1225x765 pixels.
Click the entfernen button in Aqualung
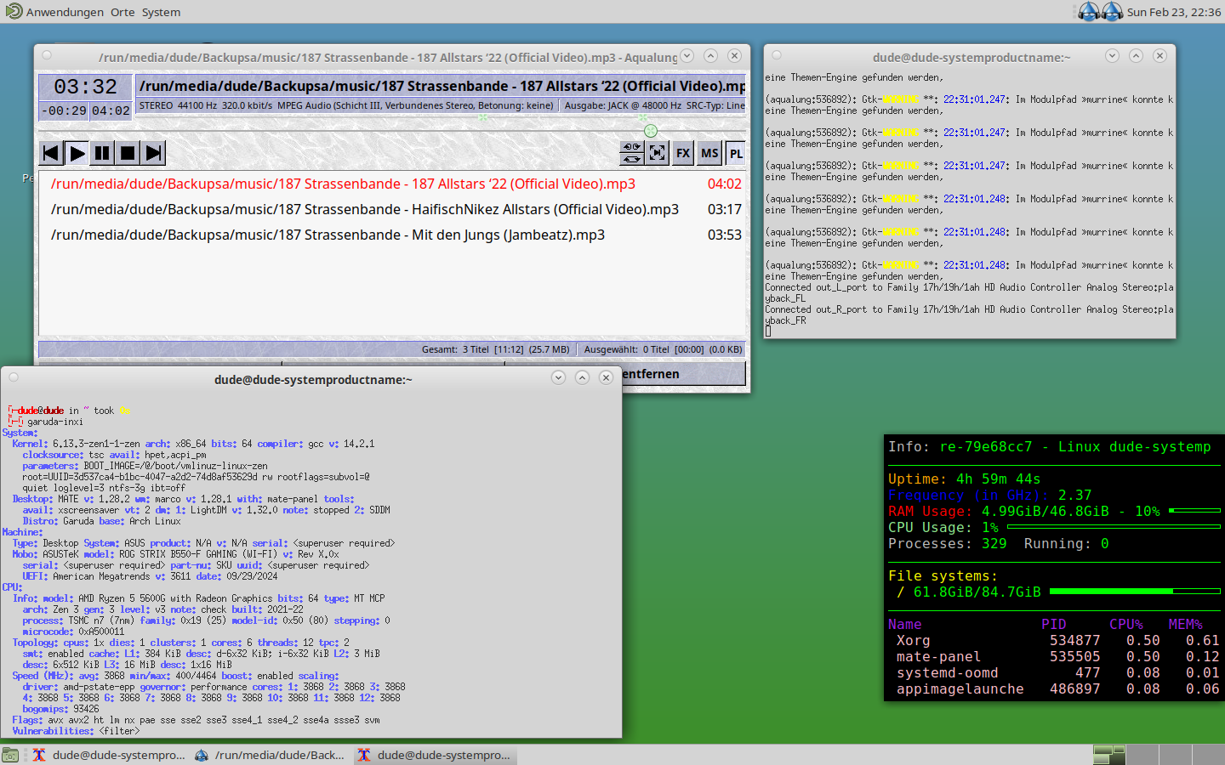coord(683,374)
